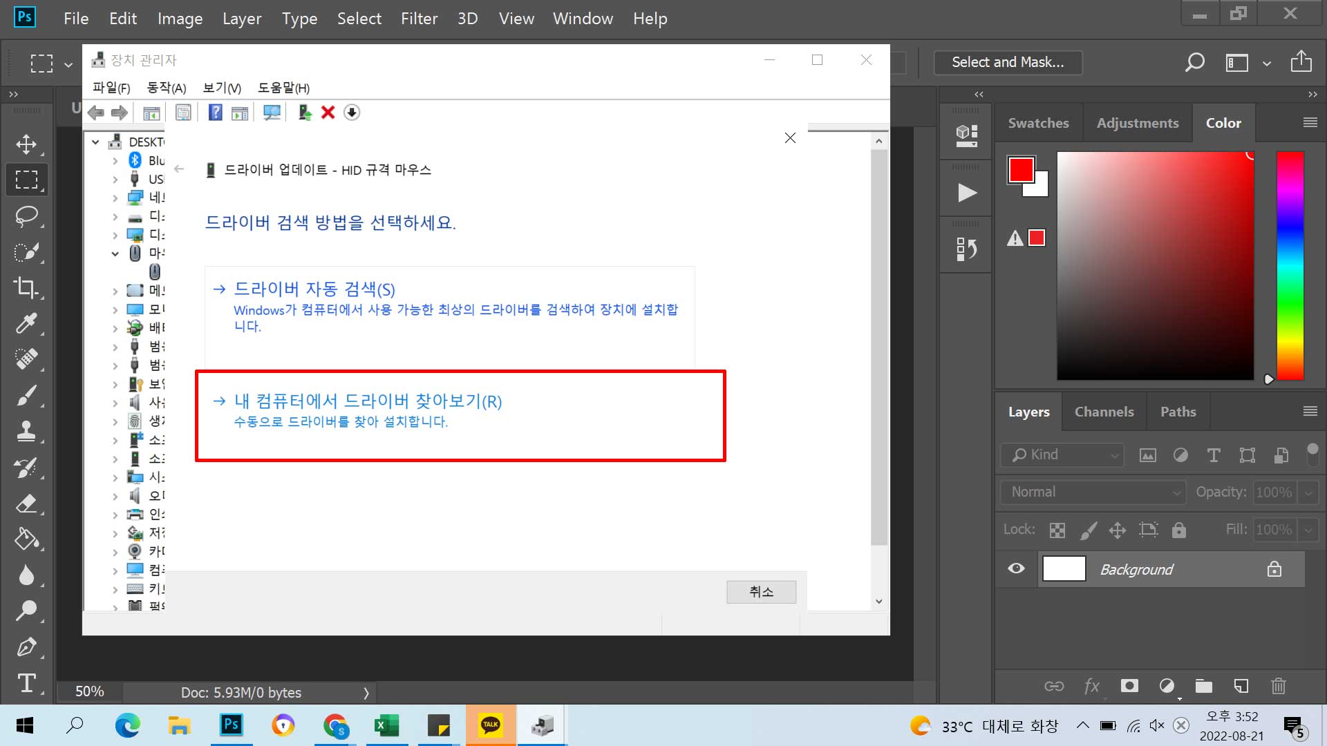Select the Horizontal Type tool
This screenshot has width=1327, height=746.
tap(26, 683)
